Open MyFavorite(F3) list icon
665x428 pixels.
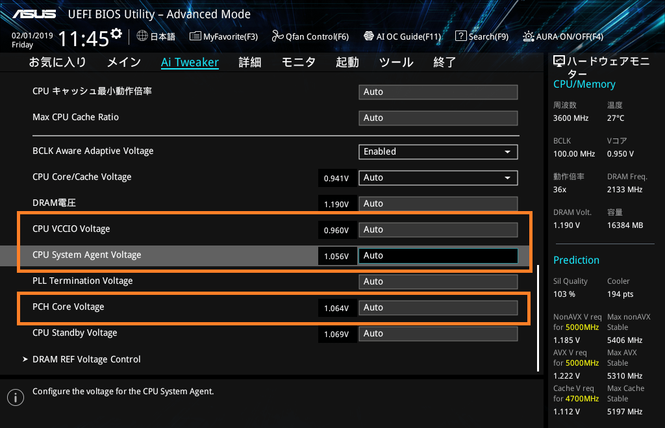point(195,36)
